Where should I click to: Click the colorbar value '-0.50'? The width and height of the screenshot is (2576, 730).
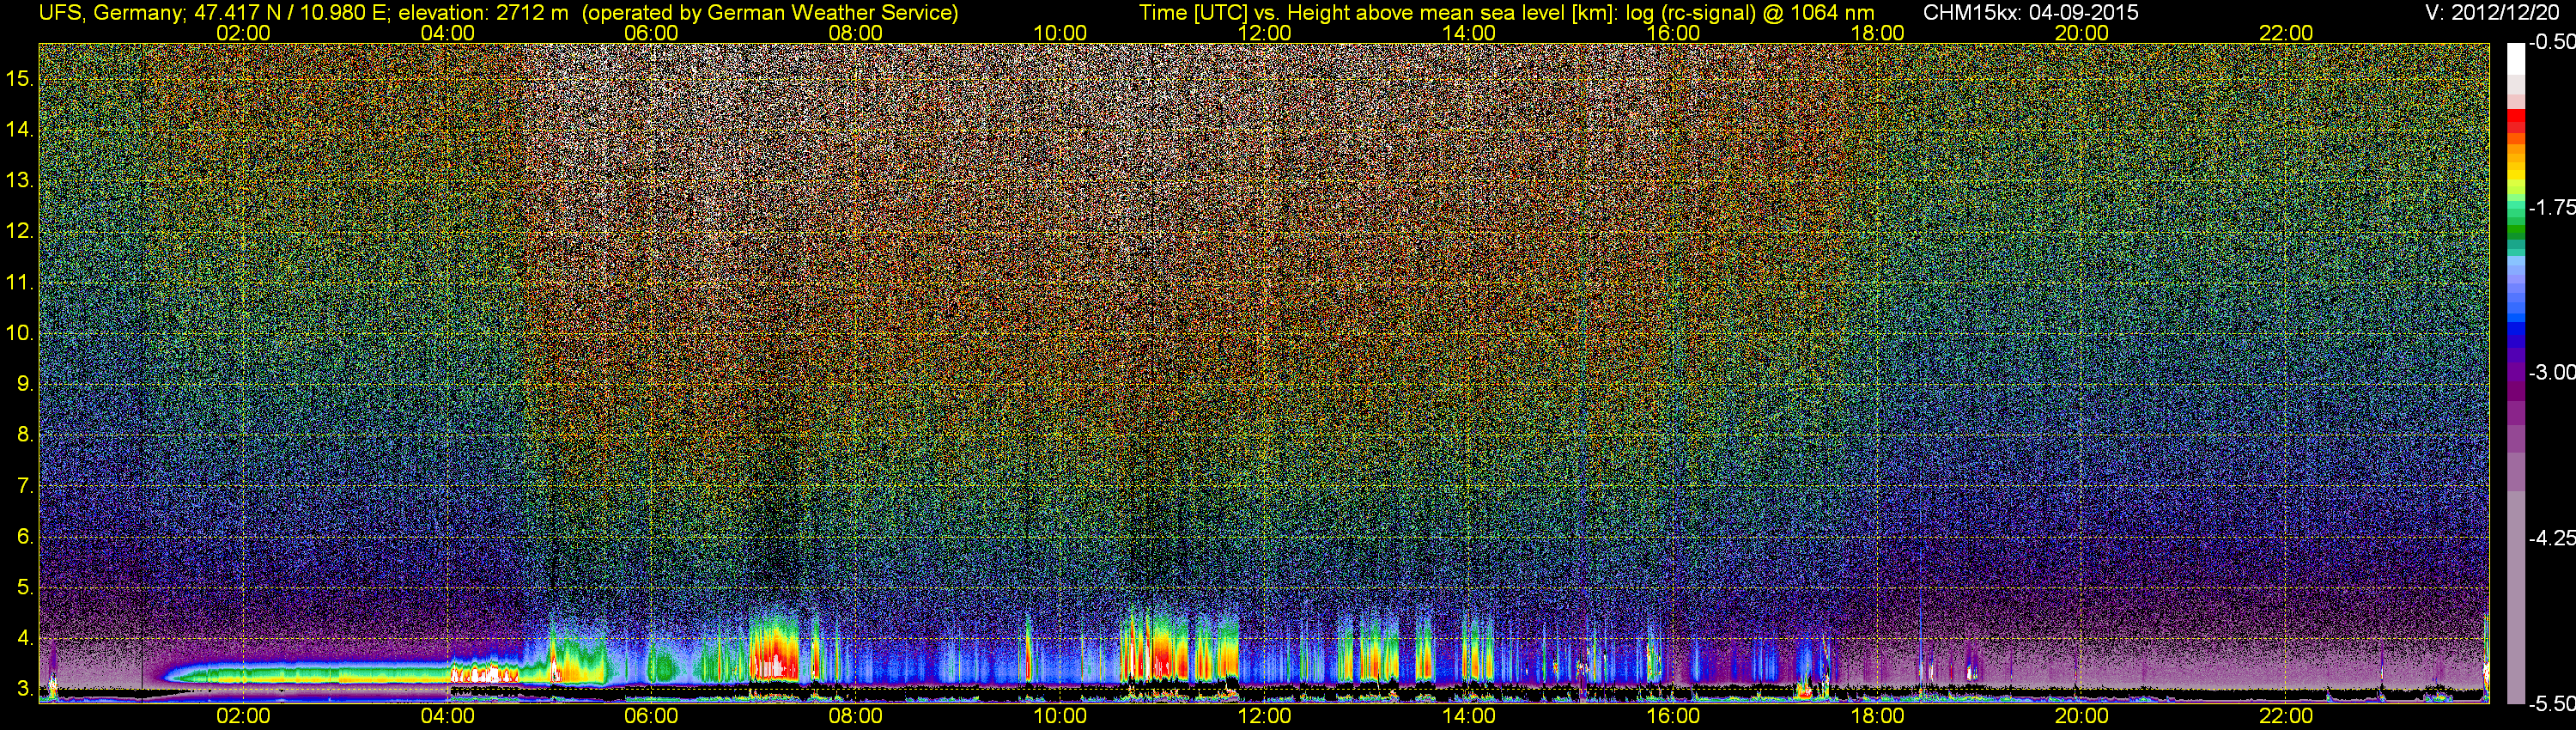[2552, 42]
